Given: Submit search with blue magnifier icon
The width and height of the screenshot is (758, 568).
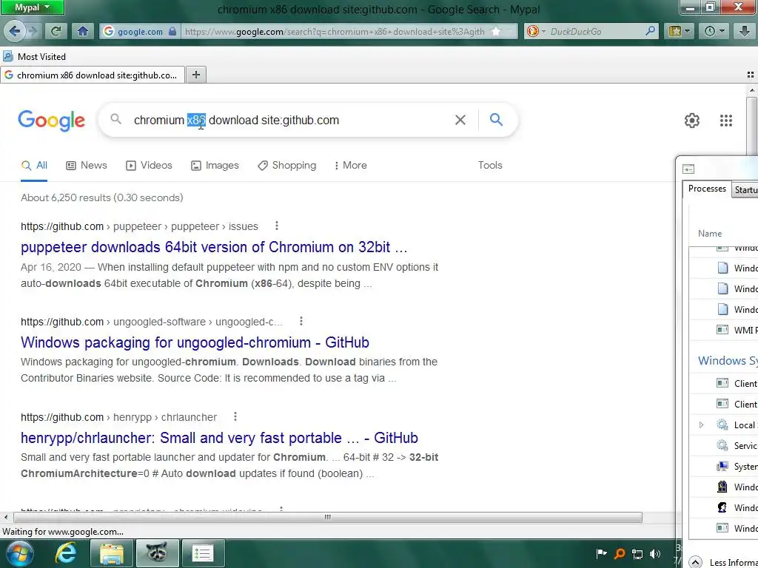Looking at the screenshot, I should point(496,119).
